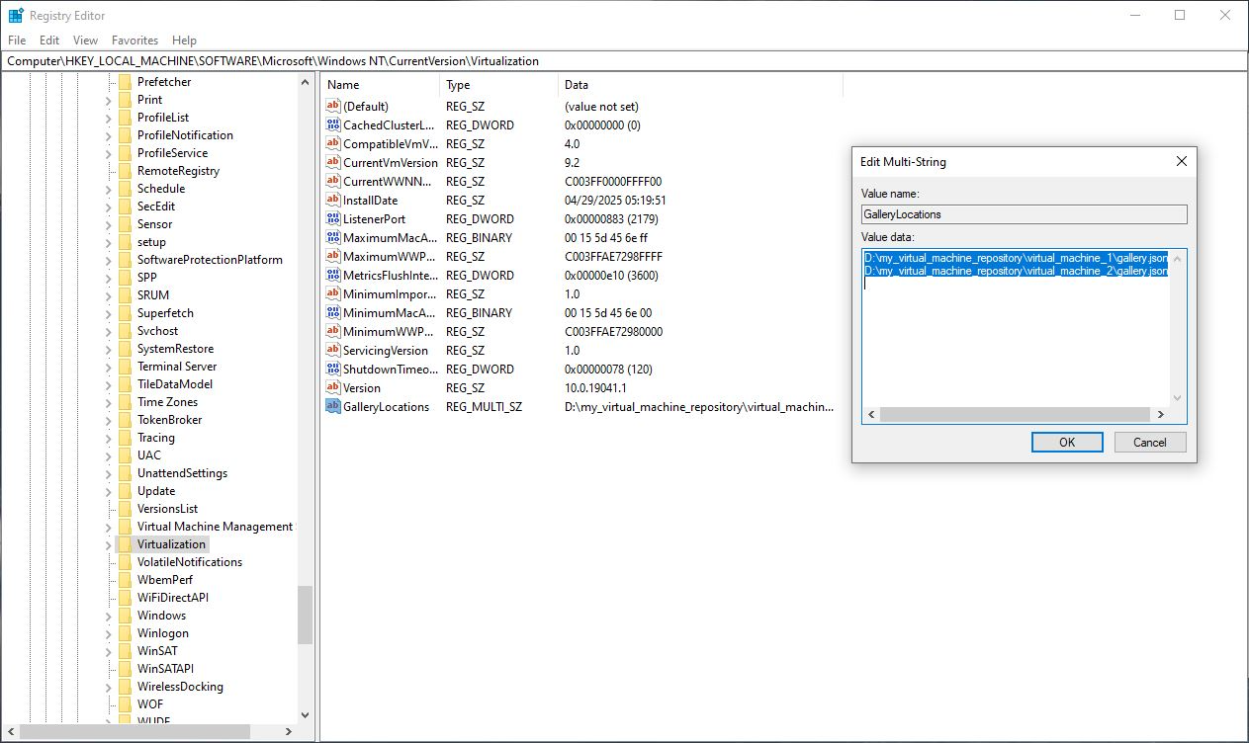Image resolution: width=1249 pixels, height=743 pixels.
Task: Expand the Virtual Machine Management key
Action: pyautogui.click(x=109, y=527)
